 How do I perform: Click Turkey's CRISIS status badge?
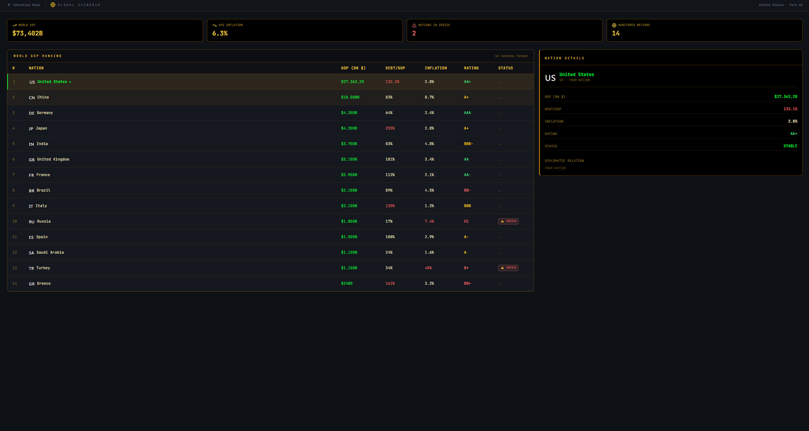click(x=508, y=268)
